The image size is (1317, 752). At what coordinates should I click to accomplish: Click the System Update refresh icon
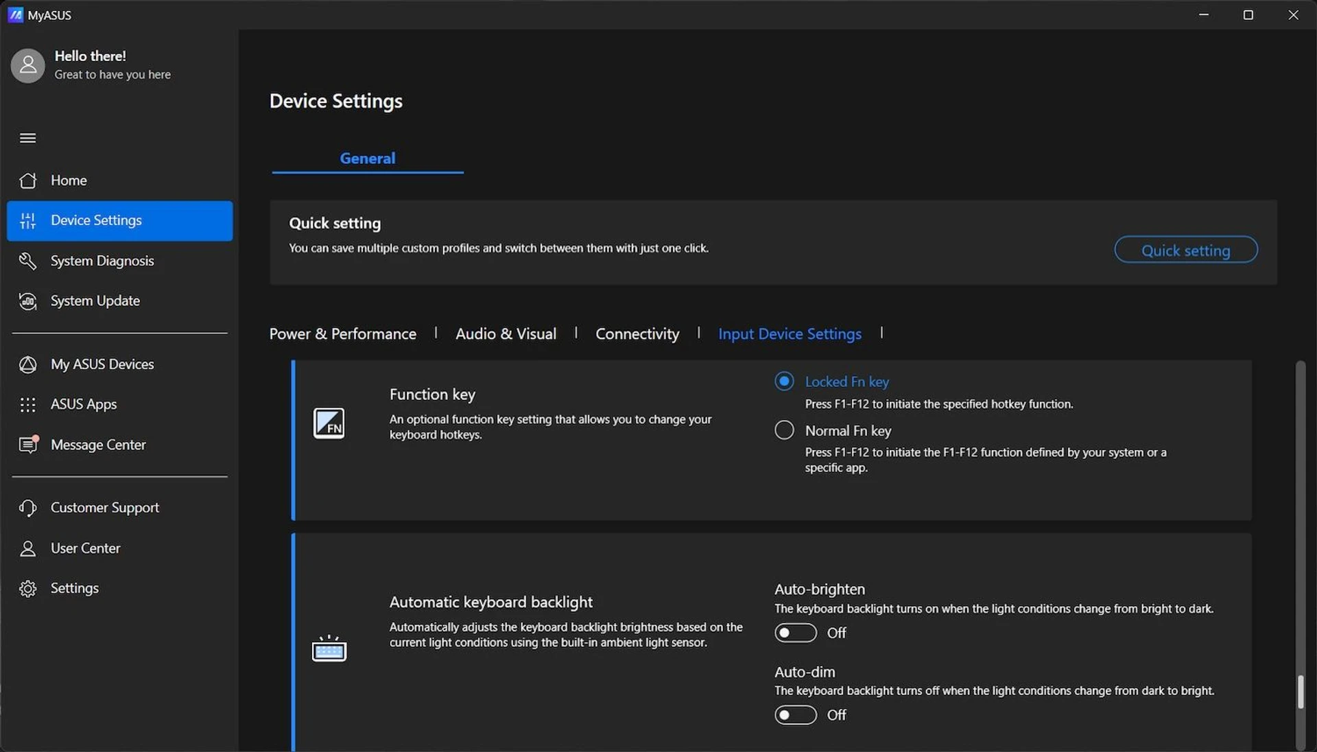tap(27, 301)
